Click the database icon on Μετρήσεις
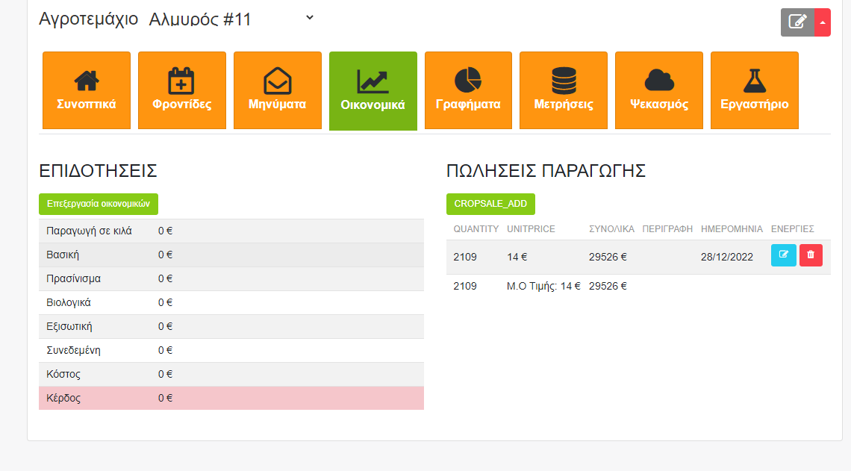The width and height of the screenshot is (851, 471). click(x=564, y=80)
